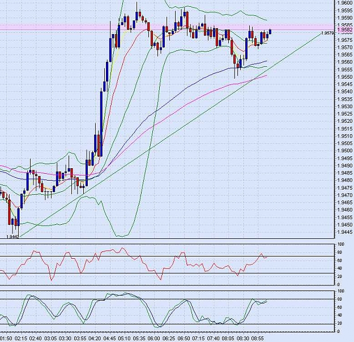Image resolution: width=354 pixels, height=342 pixels.
Task: Click the 1.9500 price axis label
Action: click(x=344, y=151)
